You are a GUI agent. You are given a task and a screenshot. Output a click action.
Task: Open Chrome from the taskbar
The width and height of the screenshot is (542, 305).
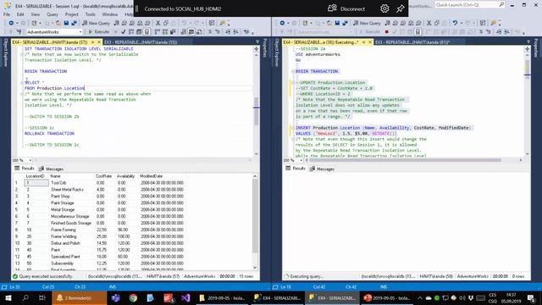[133, 298]
